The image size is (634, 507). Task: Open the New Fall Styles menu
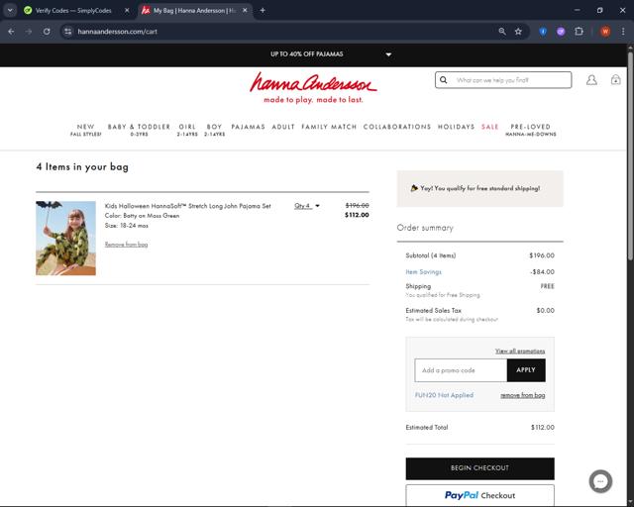click(86, 130)
